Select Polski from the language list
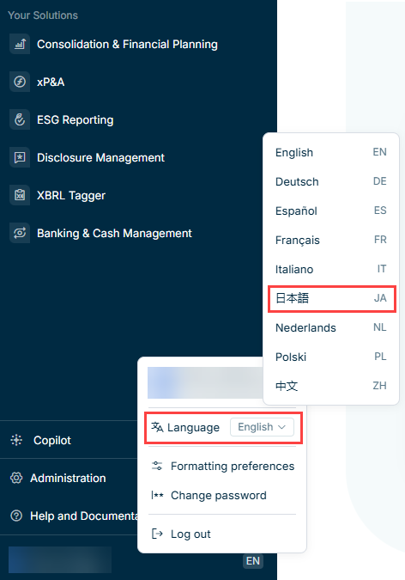 pos(331,357)
